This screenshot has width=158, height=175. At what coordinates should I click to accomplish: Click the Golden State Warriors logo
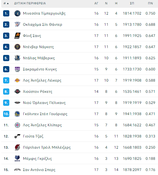click(x=17, y=114)
